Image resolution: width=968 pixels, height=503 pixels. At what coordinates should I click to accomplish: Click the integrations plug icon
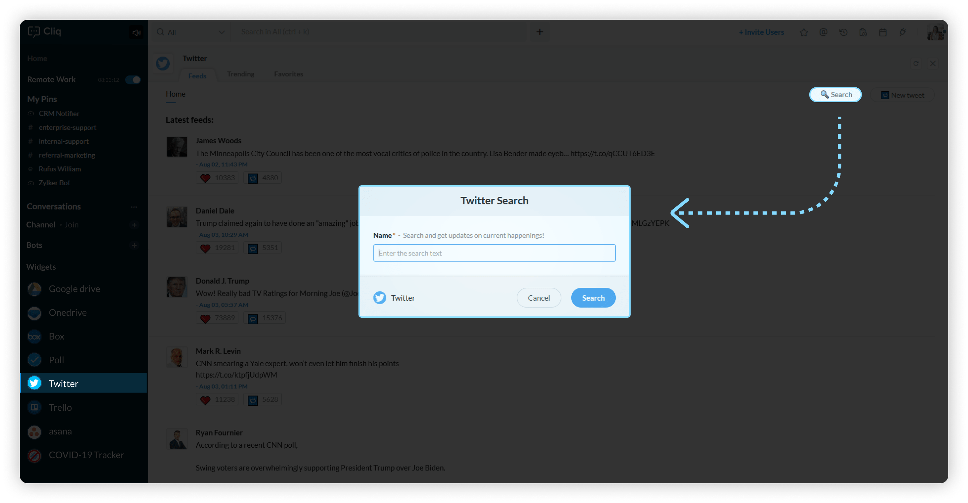(x=903, y=32)
